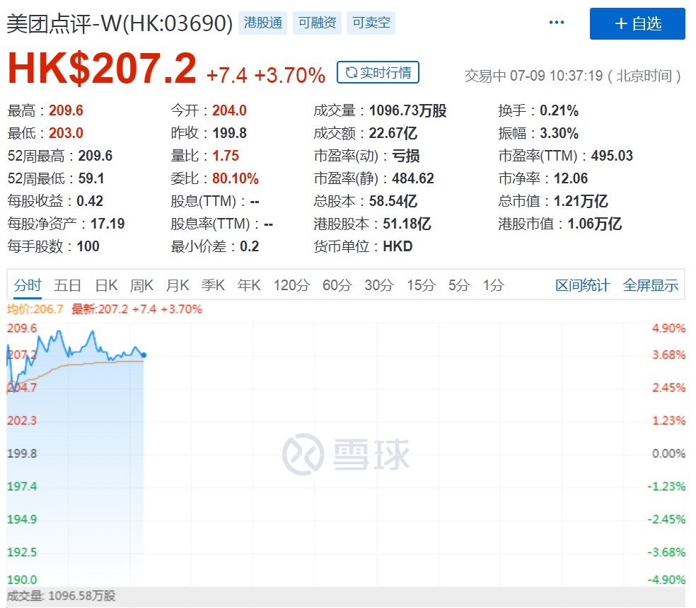The height and width of the screenshot is (608, 696).
Task: Open the three-dot more options menu
Action: coord(557,23)
